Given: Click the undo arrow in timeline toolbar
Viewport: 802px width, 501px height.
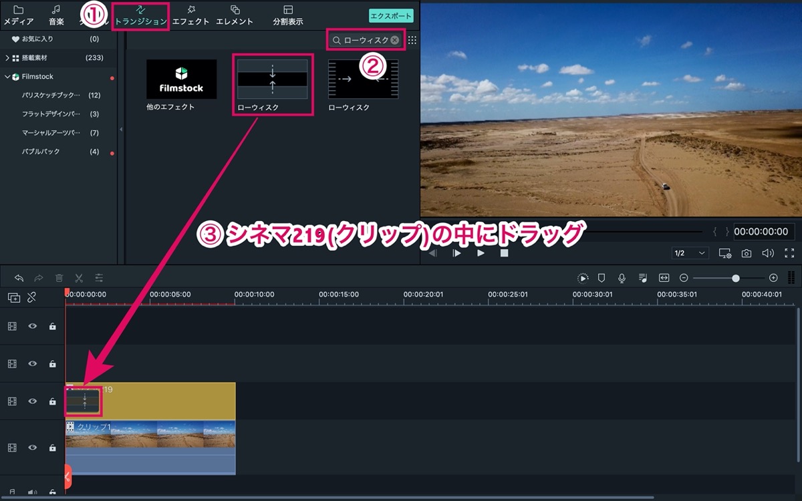Looking at the screenshot, I should 19,278.
